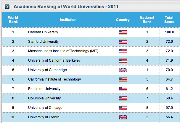Click the US flag in Stanford University row
The image size is (180, 123).
[123, 42]
